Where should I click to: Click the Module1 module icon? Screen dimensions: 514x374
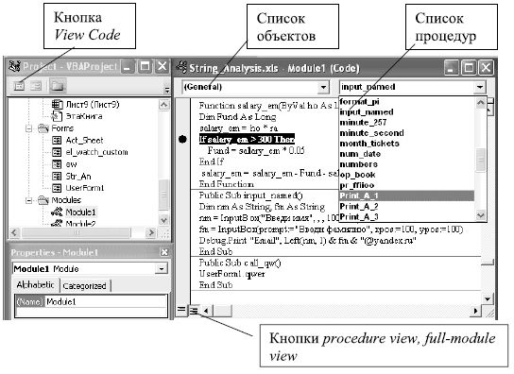[x=57, y=212]
